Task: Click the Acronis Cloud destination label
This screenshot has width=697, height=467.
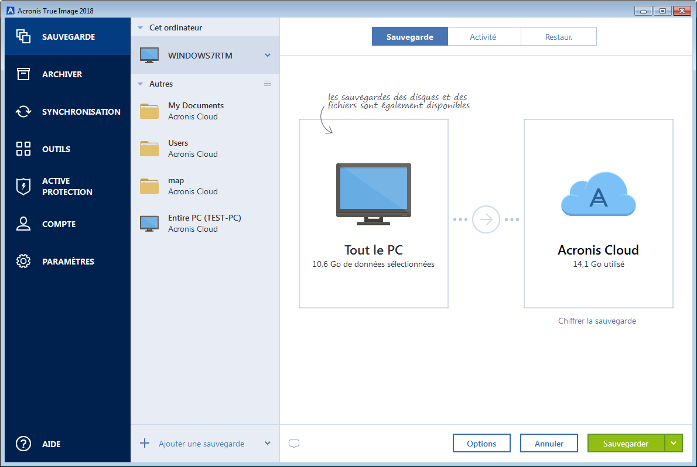Action: click(x=599, y=250)
